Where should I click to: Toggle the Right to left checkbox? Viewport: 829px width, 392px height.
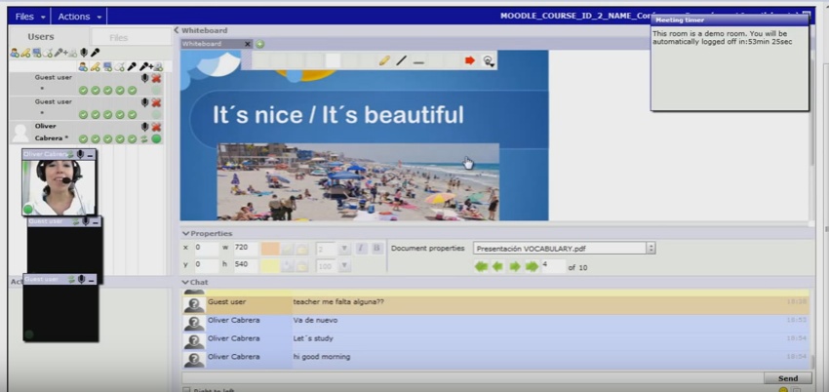coord(186,390)
